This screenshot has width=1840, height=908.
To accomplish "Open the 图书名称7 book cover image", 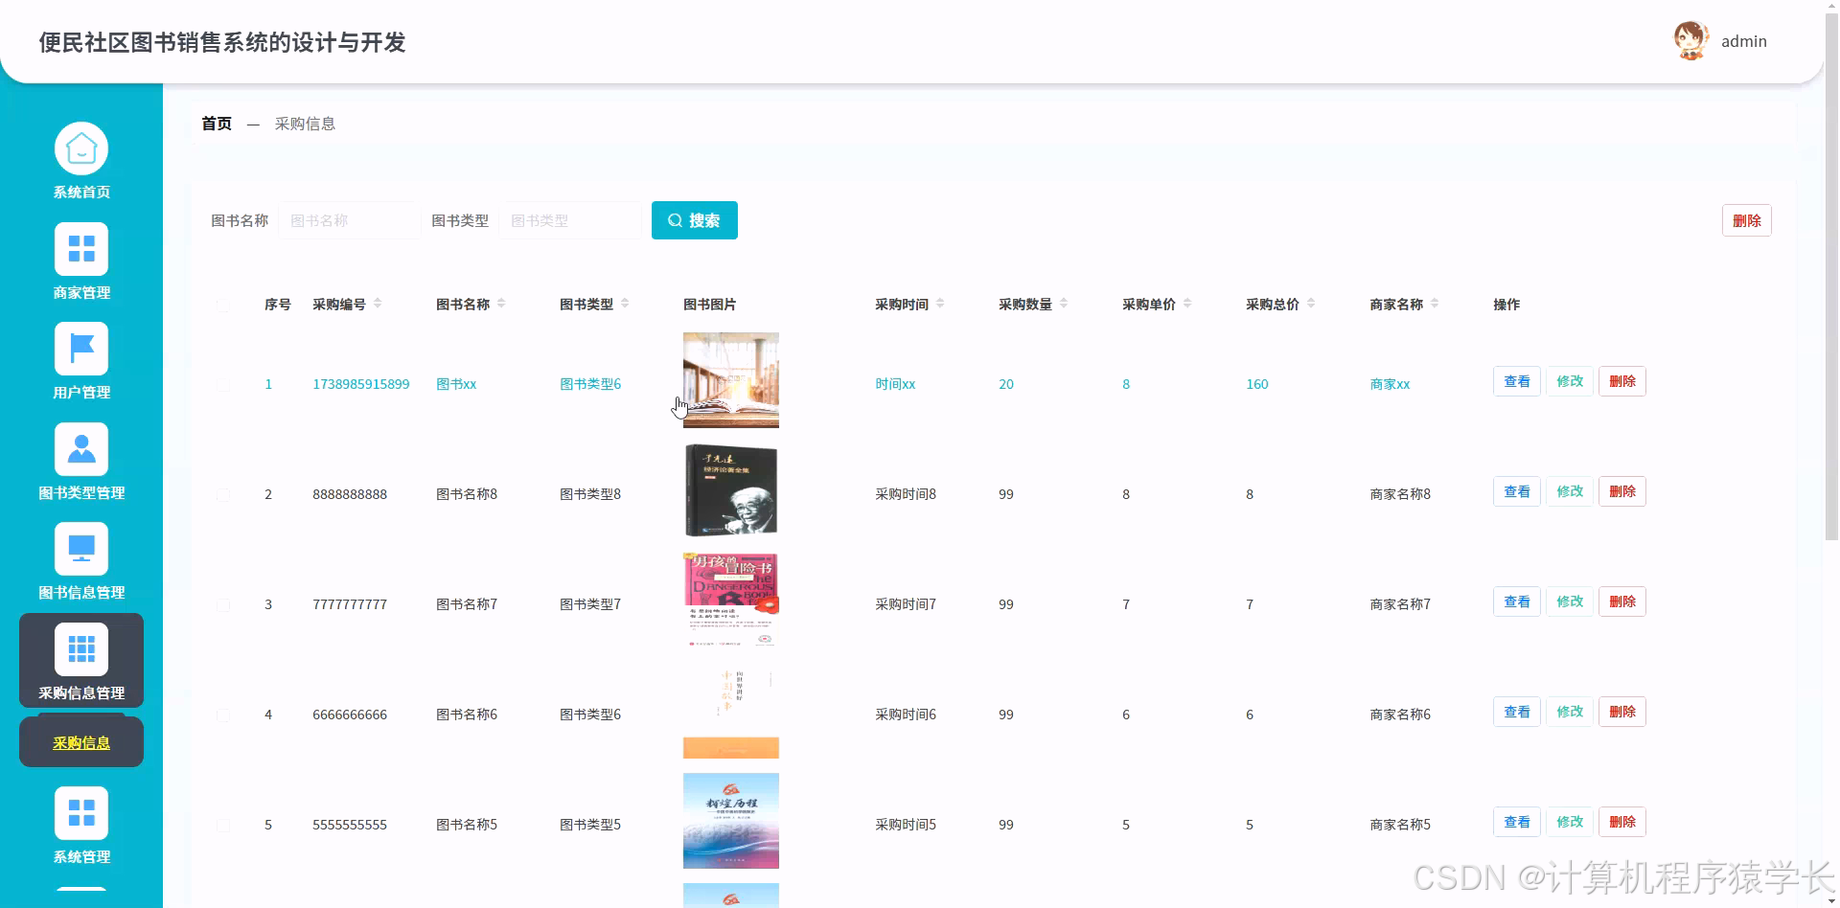I will coord(731,601).
